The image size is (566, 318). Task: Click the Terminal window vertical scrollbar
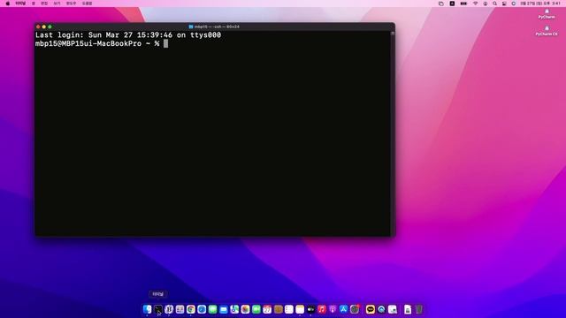tap(393, 133)
